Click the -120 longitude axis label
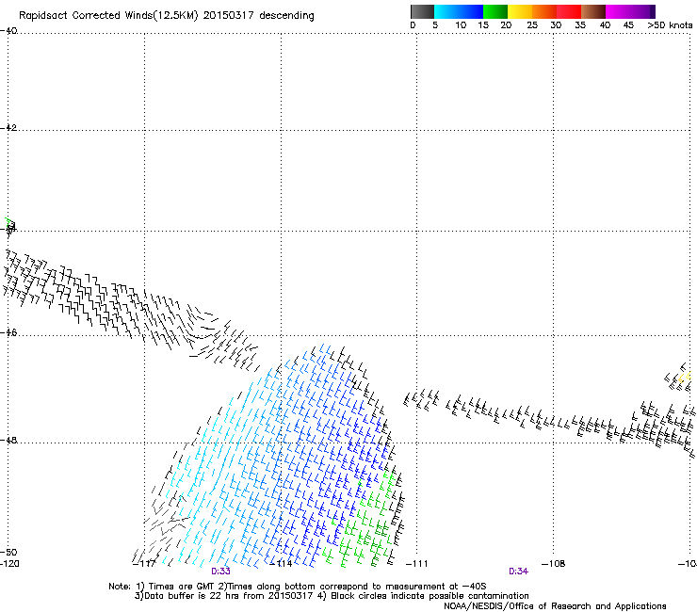This screenshot has height=612, width=697. point(9,564)
